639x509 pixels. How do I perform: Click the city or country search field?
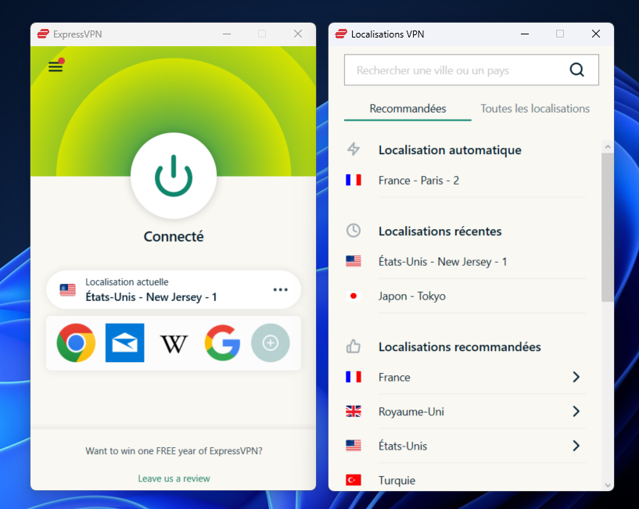tap(454, 70)
